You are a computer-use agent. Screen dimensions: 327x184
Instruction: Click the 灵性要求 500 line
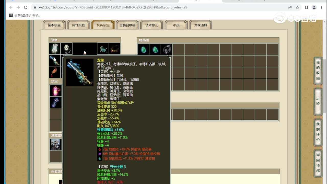tap(107, 107)
